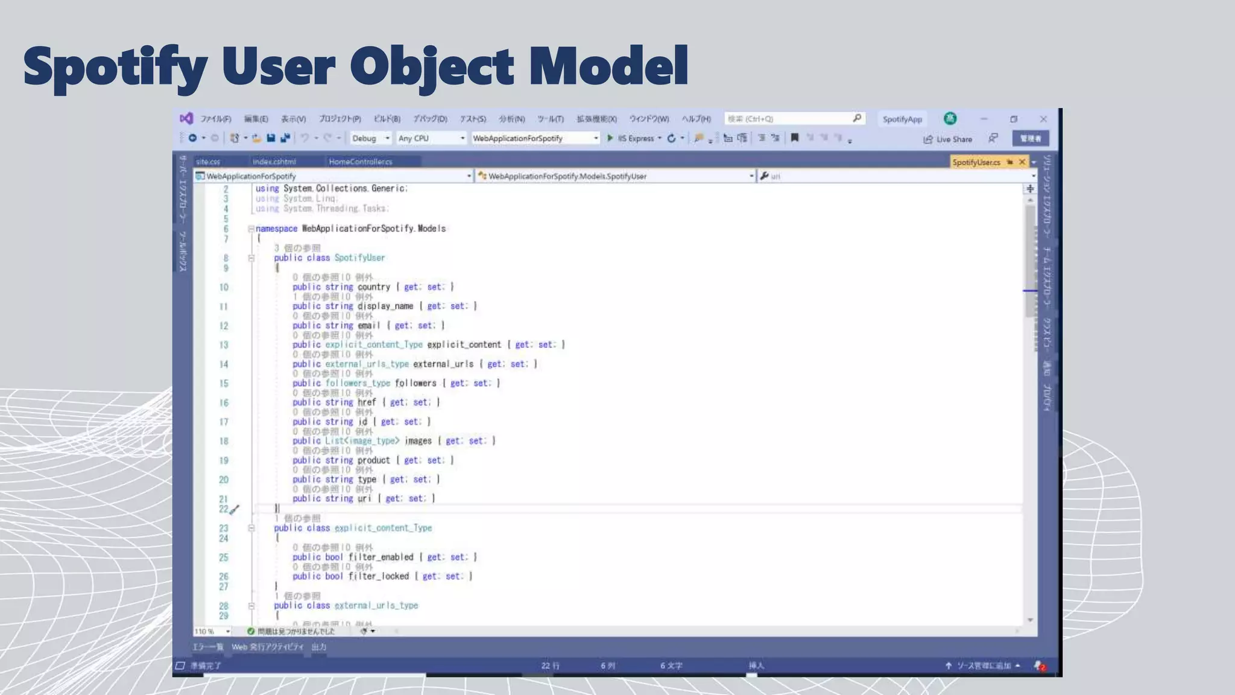Click the uncomment selection icon

click(x=742, y=138)
